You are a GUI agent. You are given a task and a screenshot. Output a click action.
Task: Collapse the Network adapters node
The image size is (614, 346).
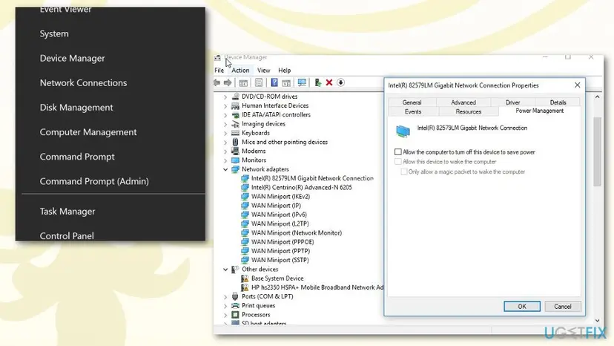[x=225, y=169]
